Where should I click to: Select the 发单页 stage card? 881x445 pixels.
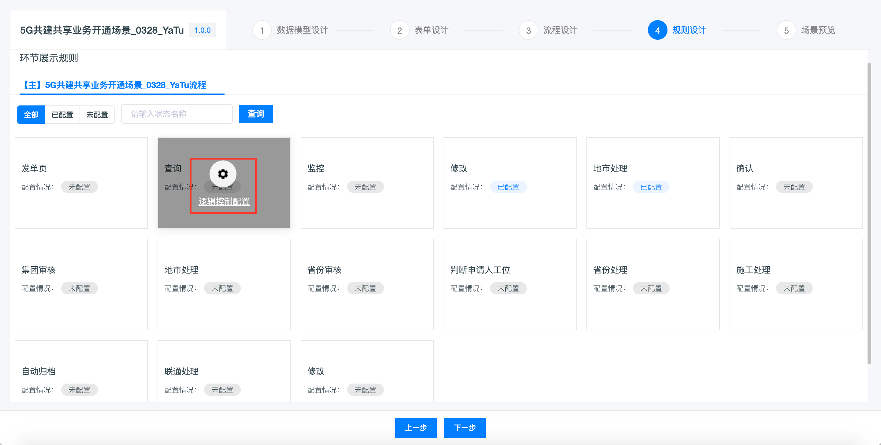81,183
